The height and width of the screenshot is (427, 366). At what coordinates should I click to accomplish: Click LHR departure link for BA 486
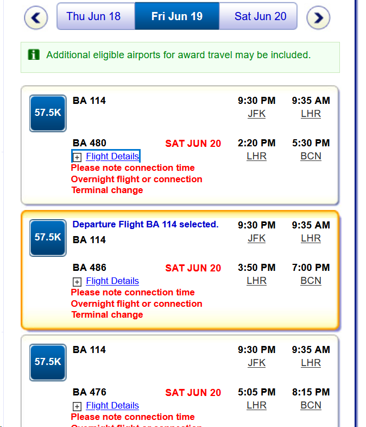click(x=256, y=281)
